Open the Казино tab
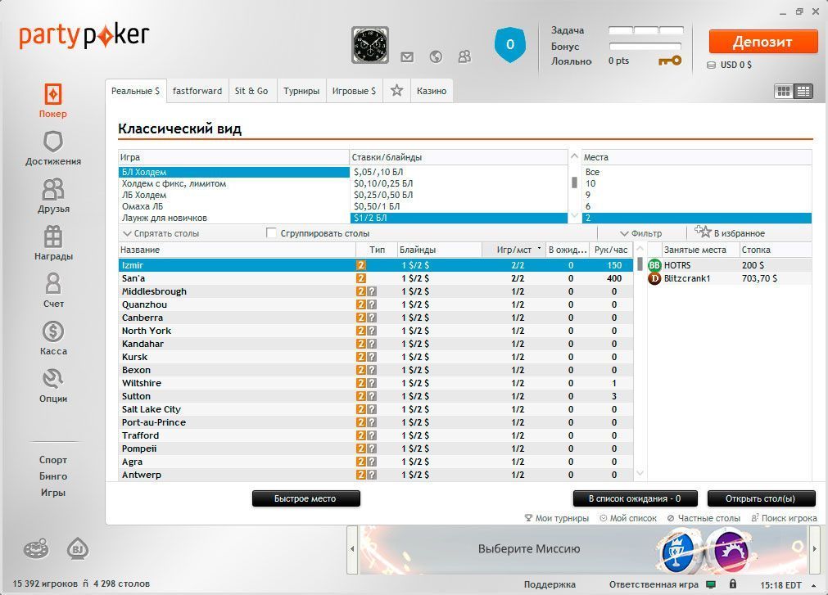Screen dimensions: 828x595 point(432,91)
